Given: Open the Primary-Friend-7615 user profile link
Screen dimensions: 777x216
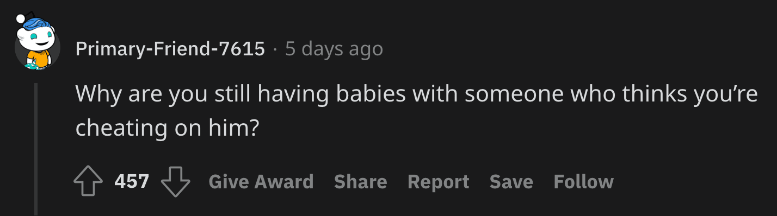Looking at the screenshot, I should (x=170, y=49).
